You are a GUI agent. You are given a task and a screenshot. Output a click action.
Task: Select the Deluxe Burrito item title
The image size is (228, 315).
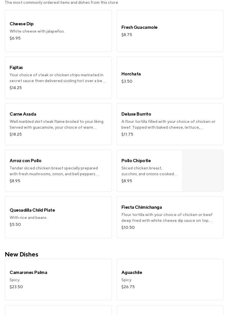(x=136, y=114)
